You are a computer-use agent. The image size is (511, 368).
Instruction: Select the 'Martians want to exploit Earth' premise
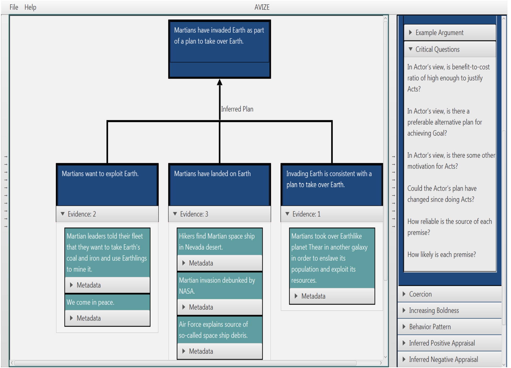[107, 185]
